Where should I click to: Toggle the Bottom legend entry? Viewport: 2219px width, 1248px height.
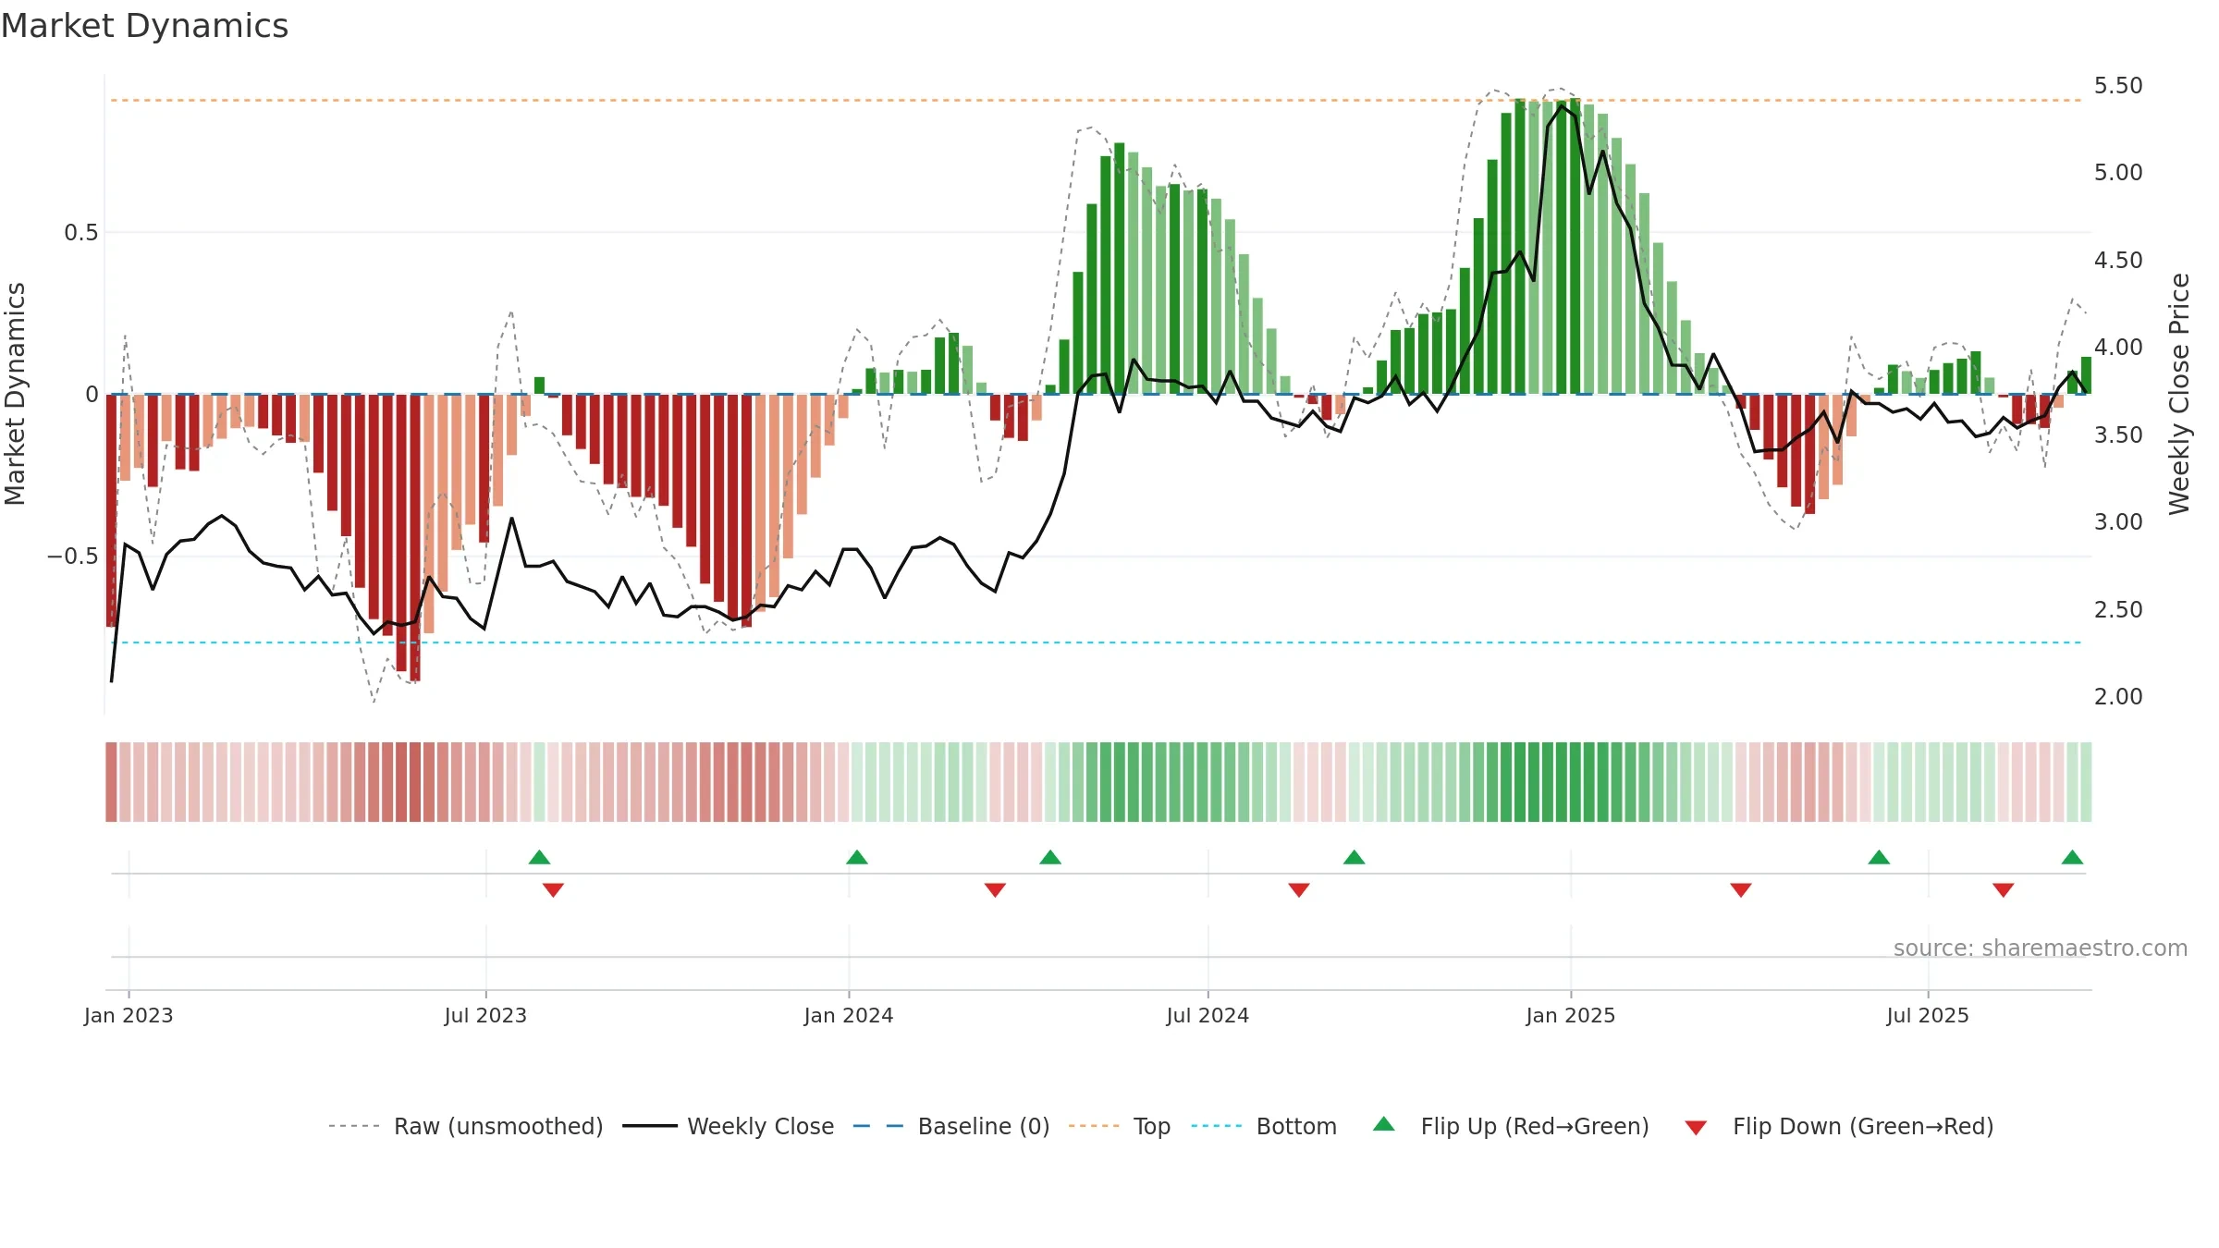pyautogui.click(x=1264, y=1126)
